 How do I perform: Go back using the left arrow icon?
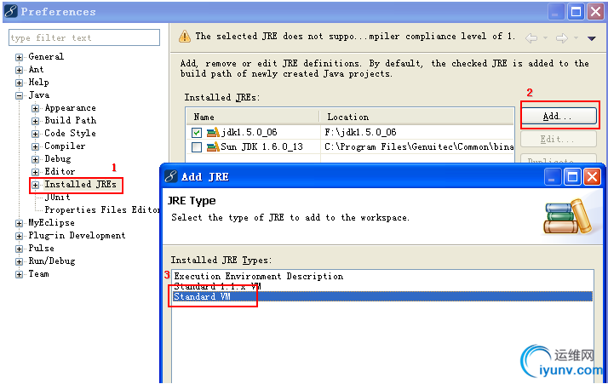click(x=531, y=38)
